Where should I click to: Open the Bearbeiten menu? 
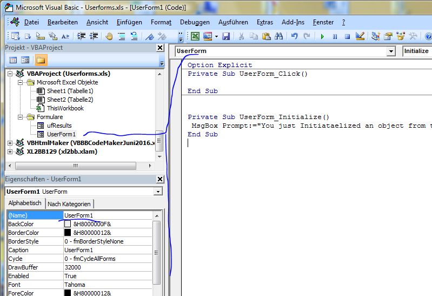click(x=63, y=22)
